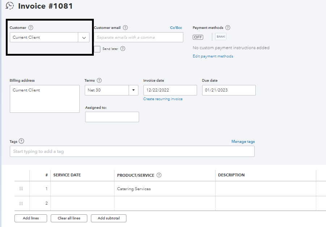Image resolution: width=326 pixels, height=227 pixels.
Task: Edit the Invoice date field
Action: point(170,90)
